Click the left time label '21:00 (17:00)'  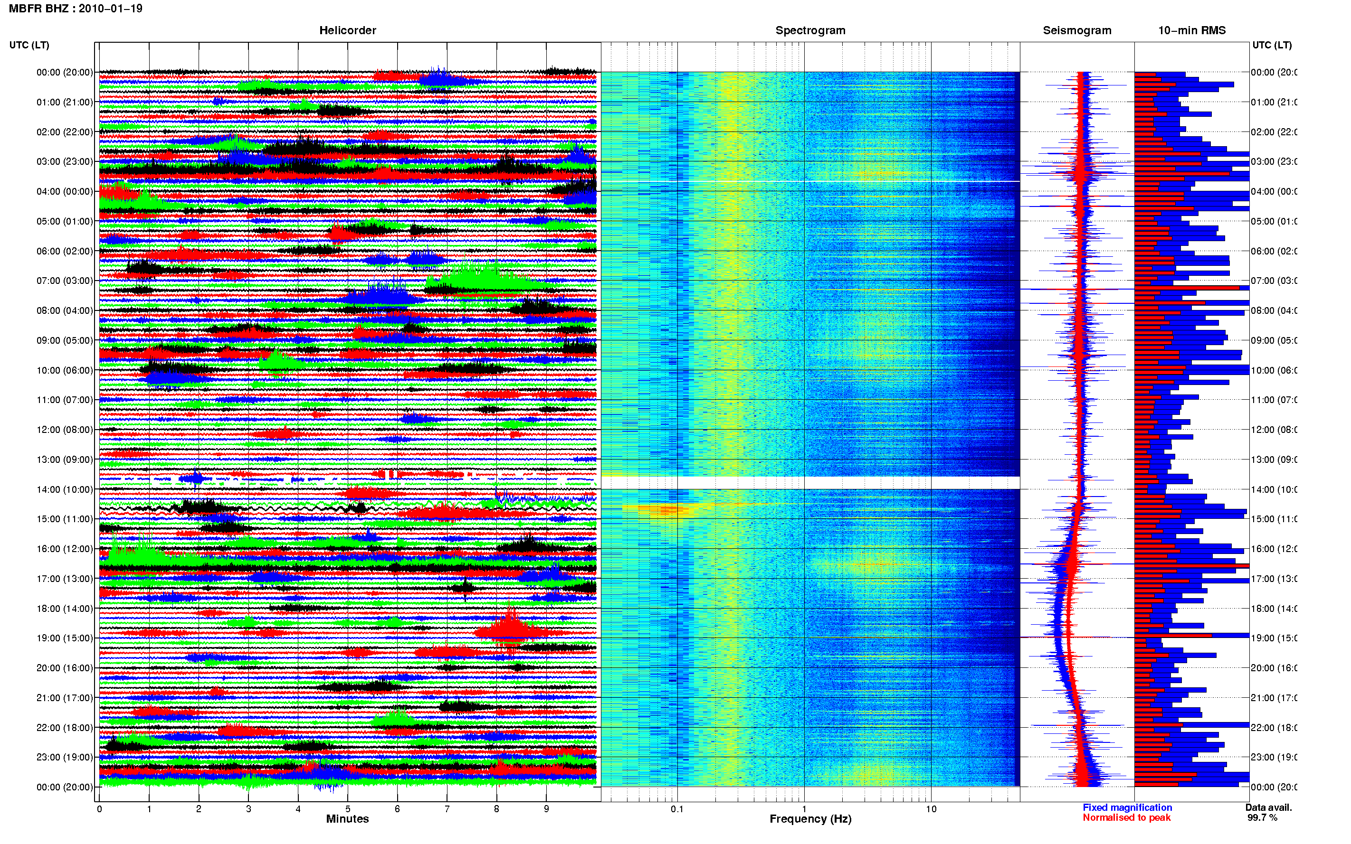65,698
